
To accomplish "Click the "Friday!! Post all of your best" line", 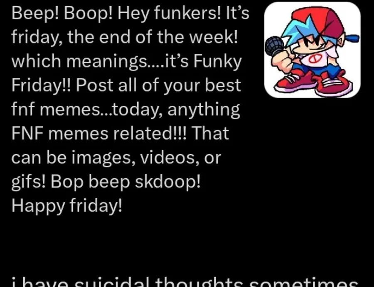I will pos(126,85).
